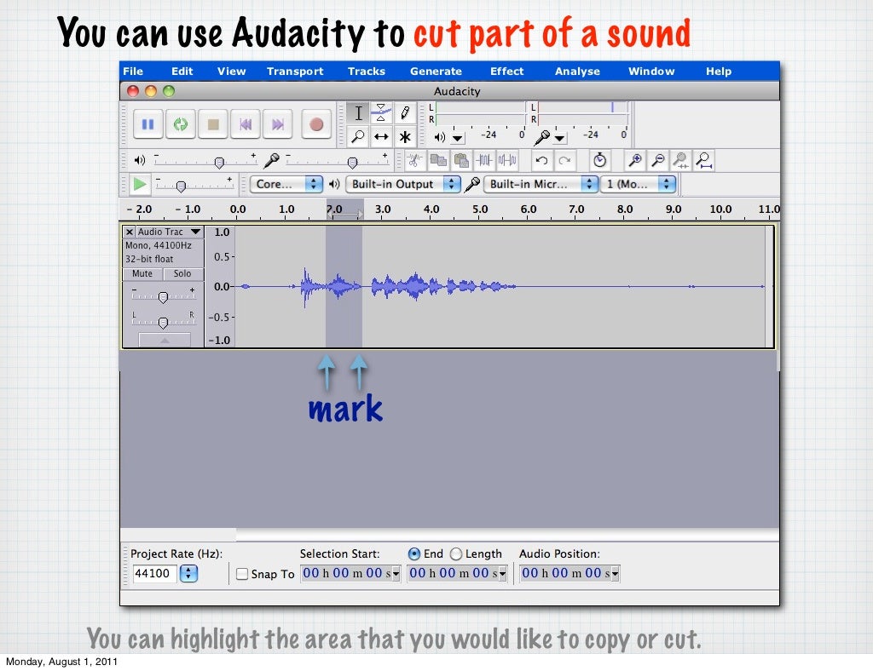This screenshot has width=873, height=671.
Task: Open Selection Start time format dropdown
Action: tap(396, 574)
